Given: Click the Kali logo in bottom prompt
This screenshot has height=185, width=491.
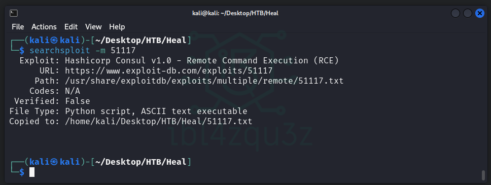Looking at the screenshot, I should (x=54, y=162).
